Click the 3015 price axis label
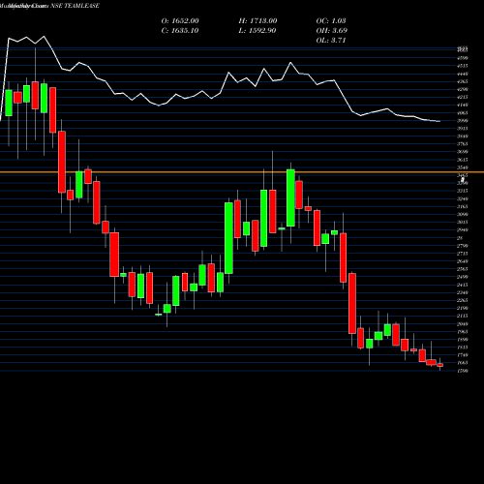Screen dimensions: 484x484 click(x=463, y=222)
